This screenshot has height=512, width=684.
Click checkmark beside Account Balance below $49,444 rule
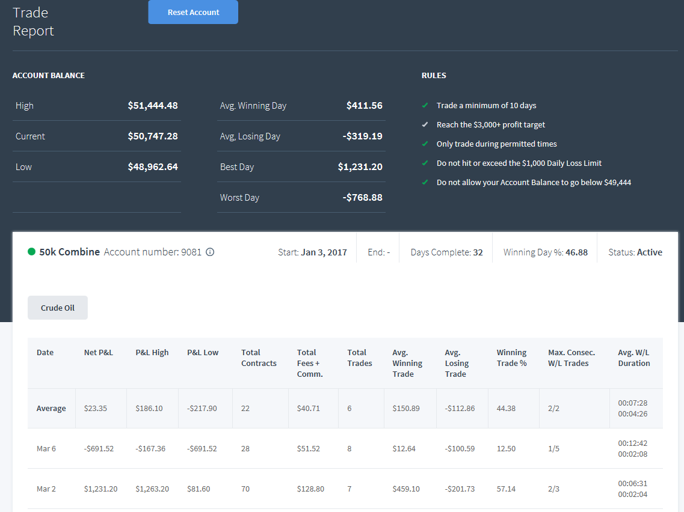(425, 181)
